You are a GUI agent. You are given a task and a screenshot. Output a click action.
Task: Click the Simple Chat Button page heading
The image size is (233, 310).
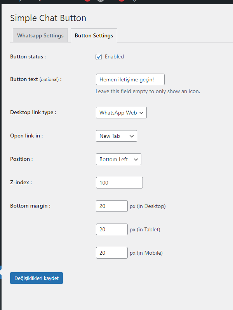tap(48, 18)
